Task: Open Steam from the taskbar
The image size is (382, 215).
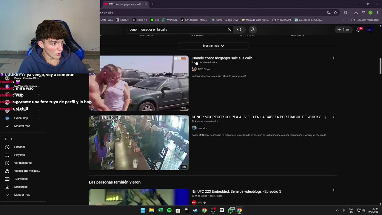Action: coord(195,210)
